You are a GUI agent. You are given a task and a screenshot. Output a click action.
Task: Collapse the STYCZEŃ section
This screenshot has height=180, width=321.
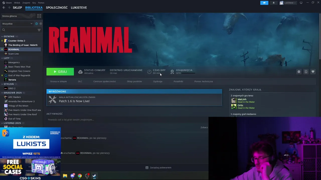point(2,84)
